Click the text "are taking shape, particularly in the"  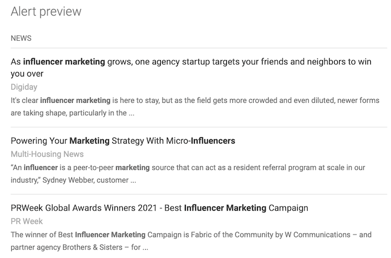pyautogui.click(x=69, y=113)
